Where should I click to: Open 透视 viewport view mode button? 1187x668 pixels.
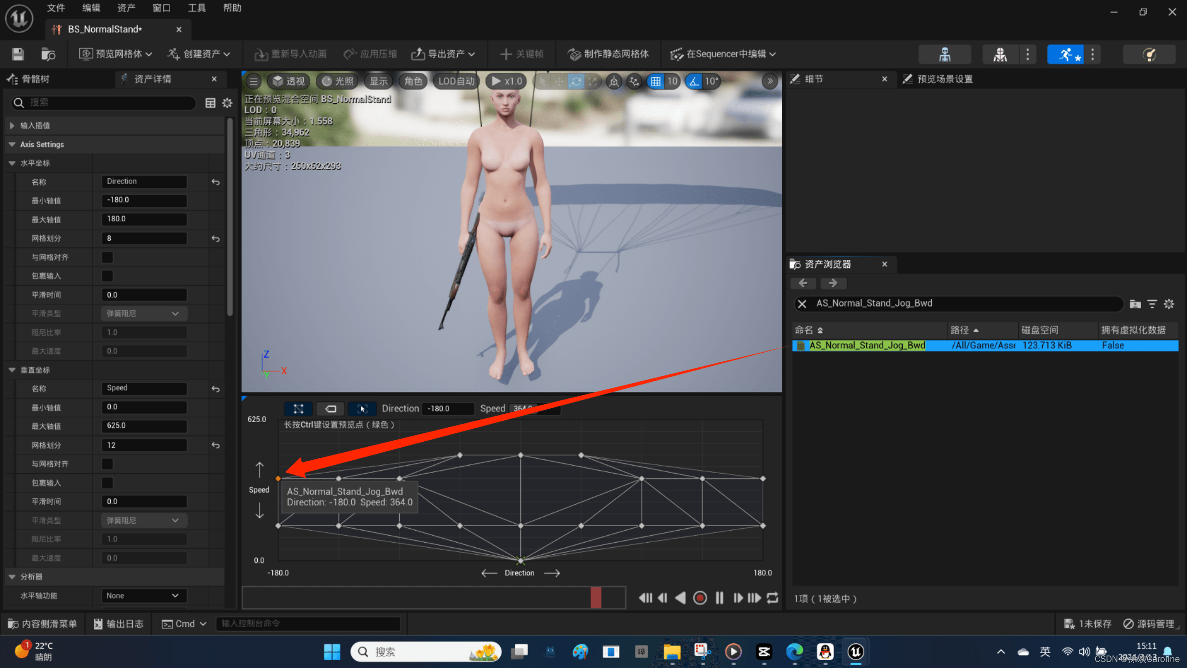288,82
